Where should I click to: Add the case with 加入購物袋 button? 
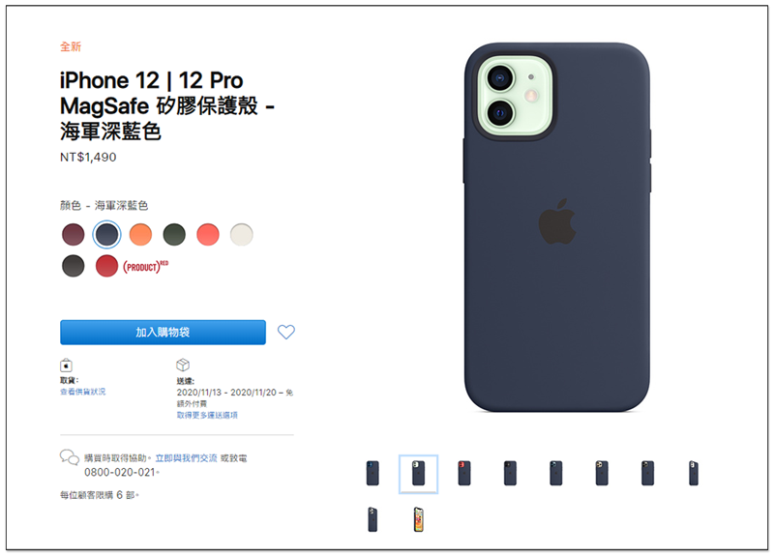pyautogui.click(x=163, y=333)
